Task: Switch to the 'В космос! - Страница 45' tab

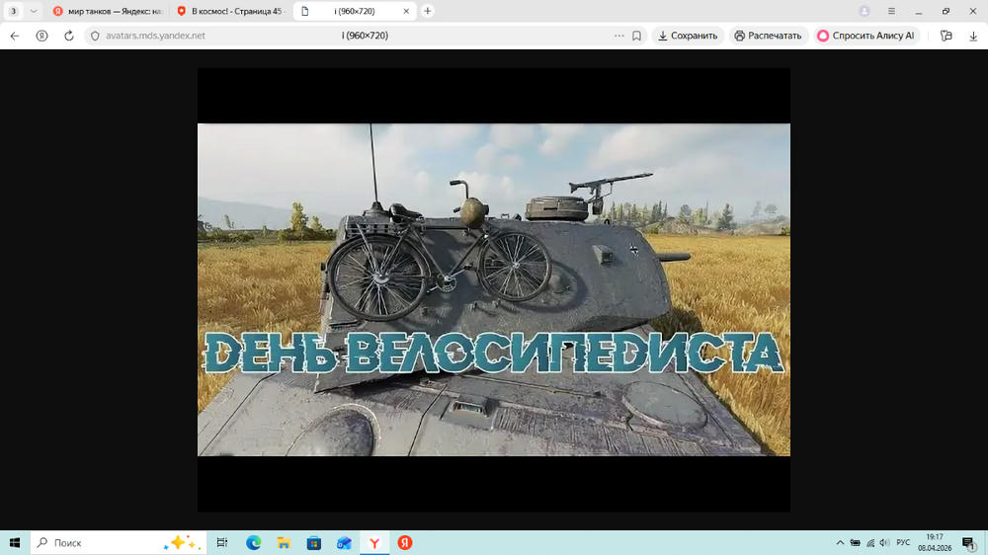Action: click(x=231, y=11)
